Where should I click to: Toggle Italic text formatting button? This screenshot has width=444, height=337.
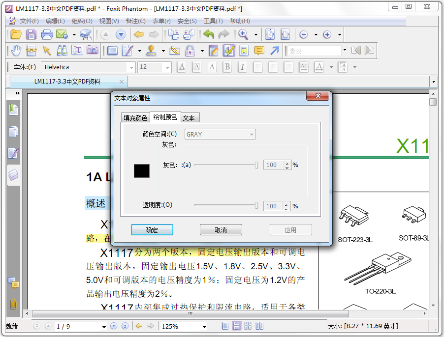242,67
